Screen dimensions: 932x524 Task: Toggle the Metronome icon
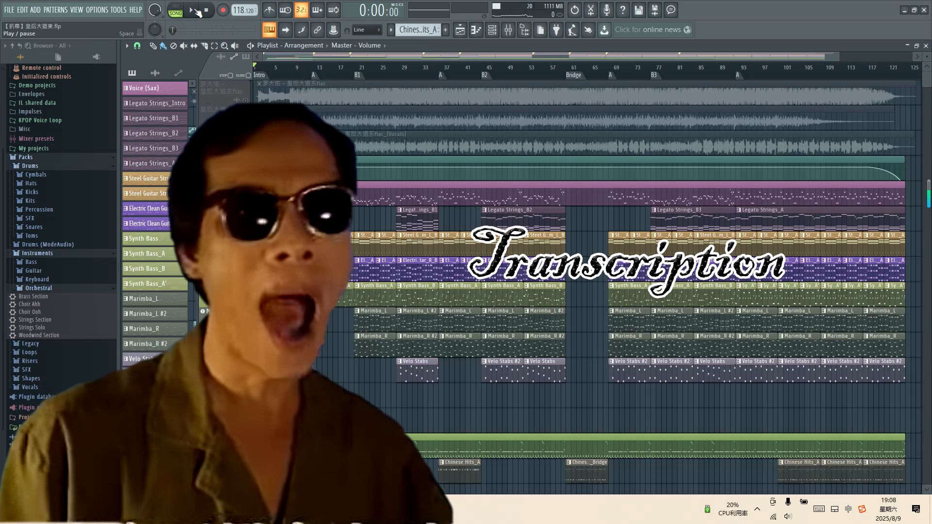coord(269,10)
